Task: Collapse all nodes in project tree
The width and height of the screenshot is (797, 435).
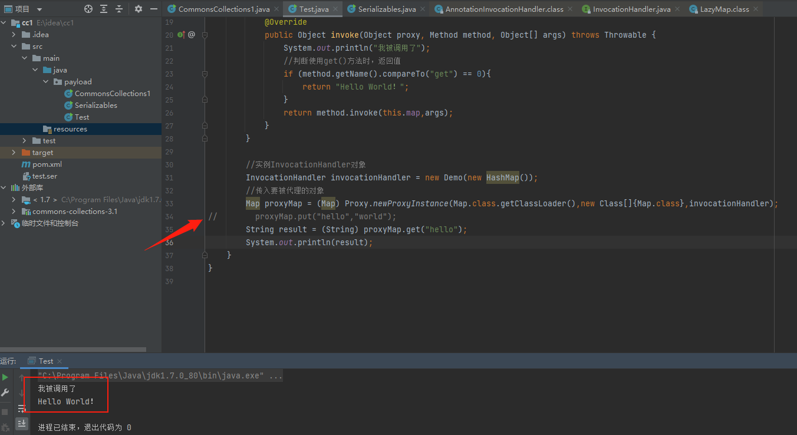Action: pyautogui.click(x=119, y=9)
